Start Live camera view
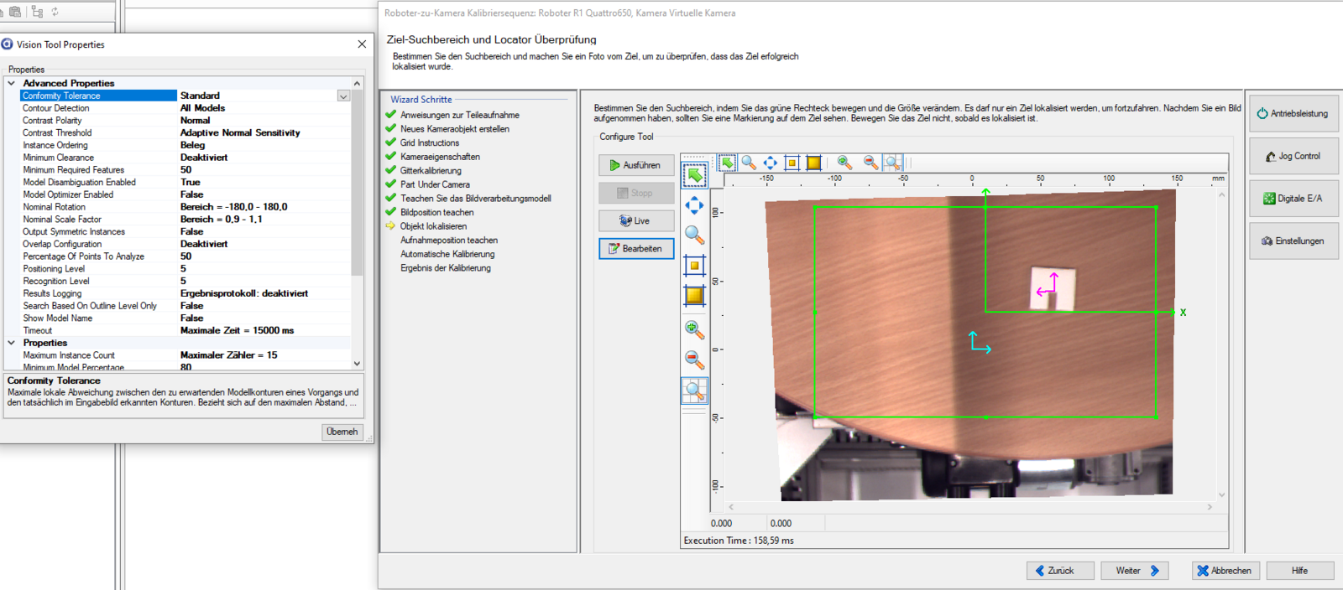Viewport: 1343px width, 590px height. click(635, 220)
